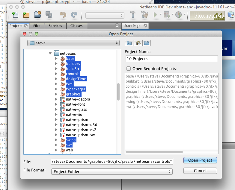
Task: Click the New File toolbar icon
Action: coord(15,14)
